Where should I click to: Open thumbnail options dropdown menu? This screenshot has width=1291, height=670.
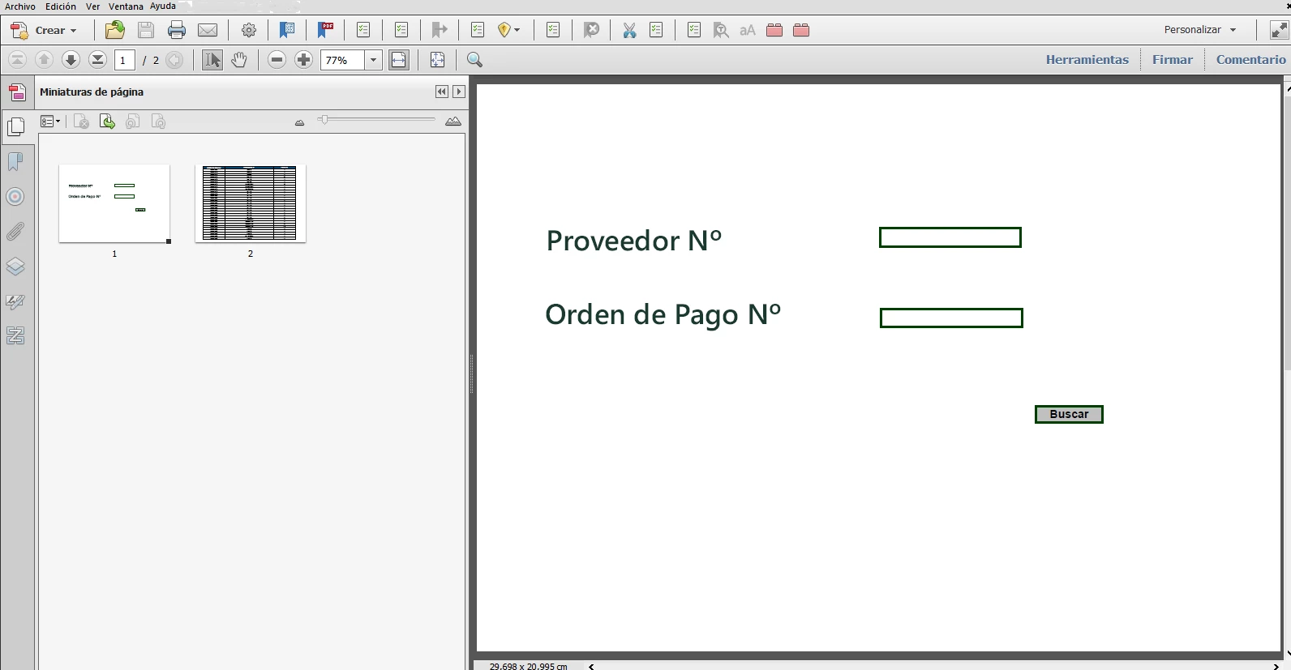[x=50, y=122]
